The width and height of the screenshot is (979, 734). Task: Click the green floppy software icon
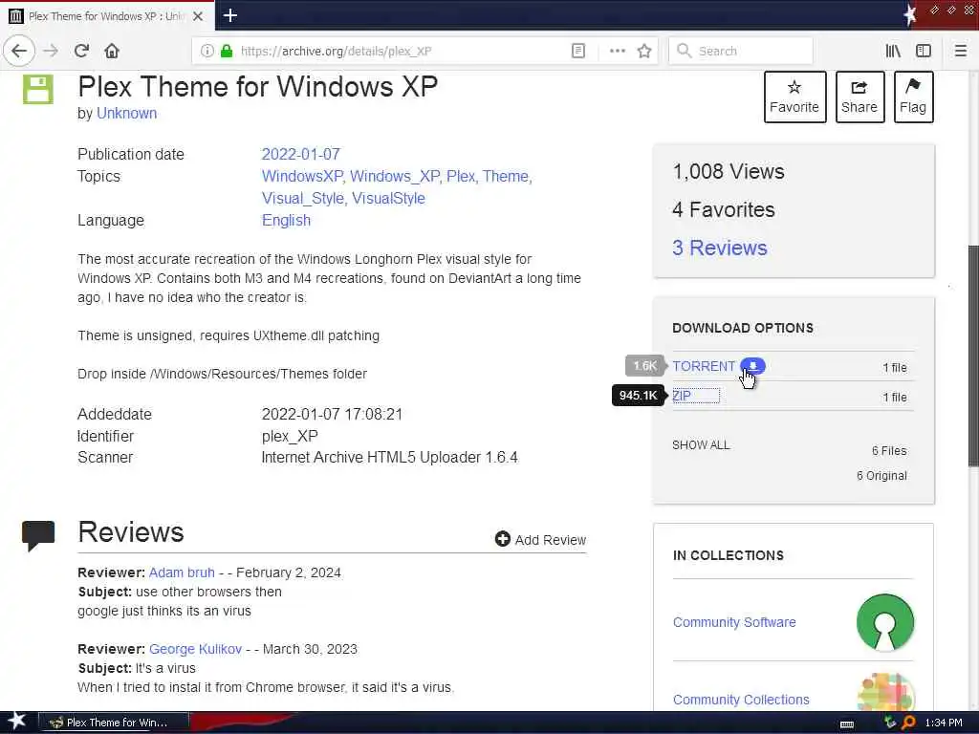point(38,89)
